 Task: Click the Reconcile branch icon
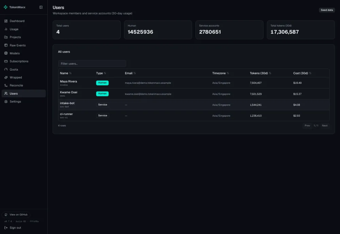click(x=6, y=85)
